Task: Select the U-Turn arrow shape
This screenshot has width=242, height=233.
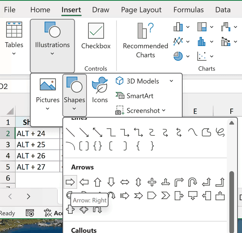Action: click(x=192, y=182)
